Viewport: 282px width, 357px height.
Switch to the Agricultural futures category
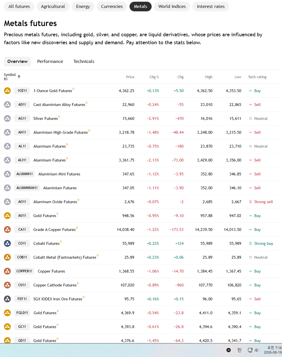point(53,7)
